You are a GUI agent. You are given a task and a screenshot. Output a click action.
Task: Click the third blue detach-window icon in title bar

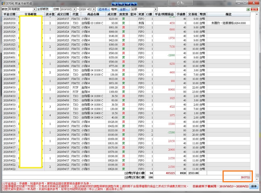(128, 4)
